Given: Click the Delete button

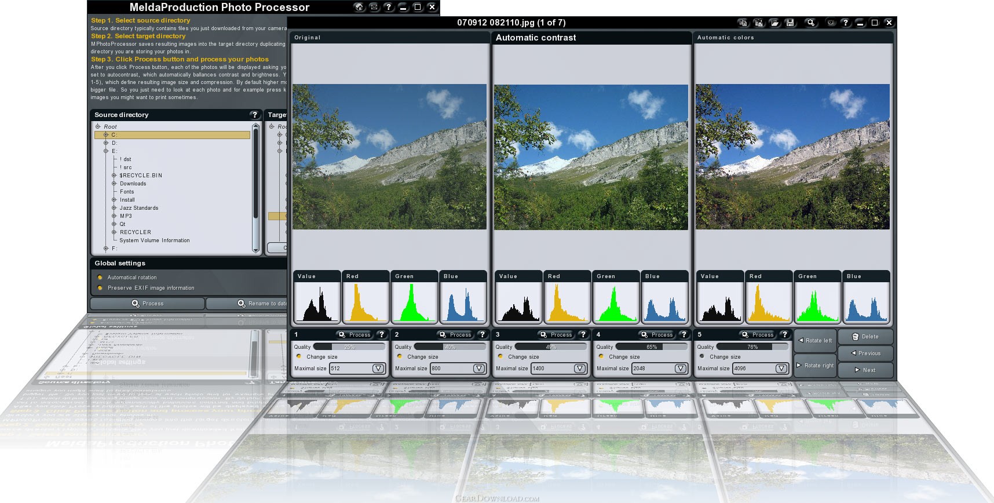Looking at the screenshot, I should 865,337.
